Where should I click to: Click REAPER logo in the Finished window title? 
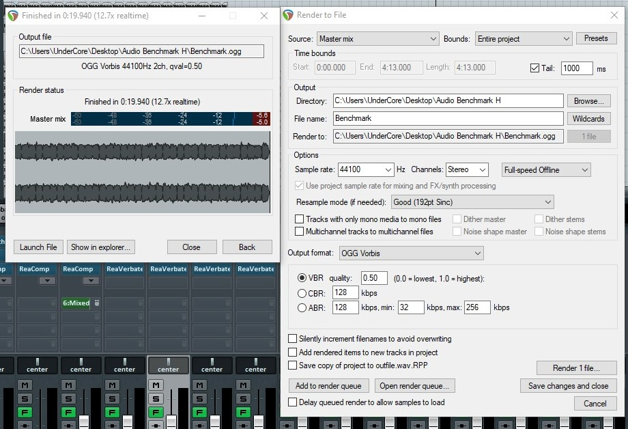[x=13, y=16]
